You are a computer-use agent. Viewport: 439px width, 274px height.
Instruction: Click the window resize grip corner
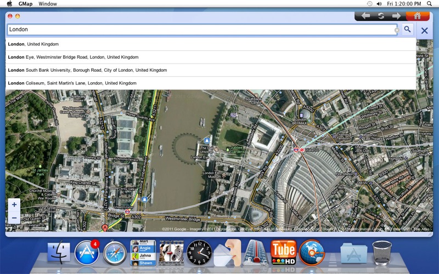click(430, 235)
